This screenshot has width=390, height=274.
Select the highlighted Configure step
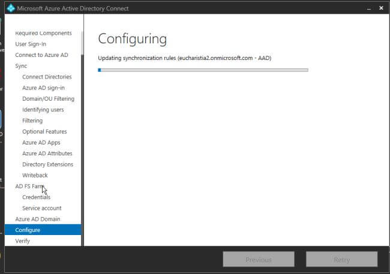tap(43, 230)
